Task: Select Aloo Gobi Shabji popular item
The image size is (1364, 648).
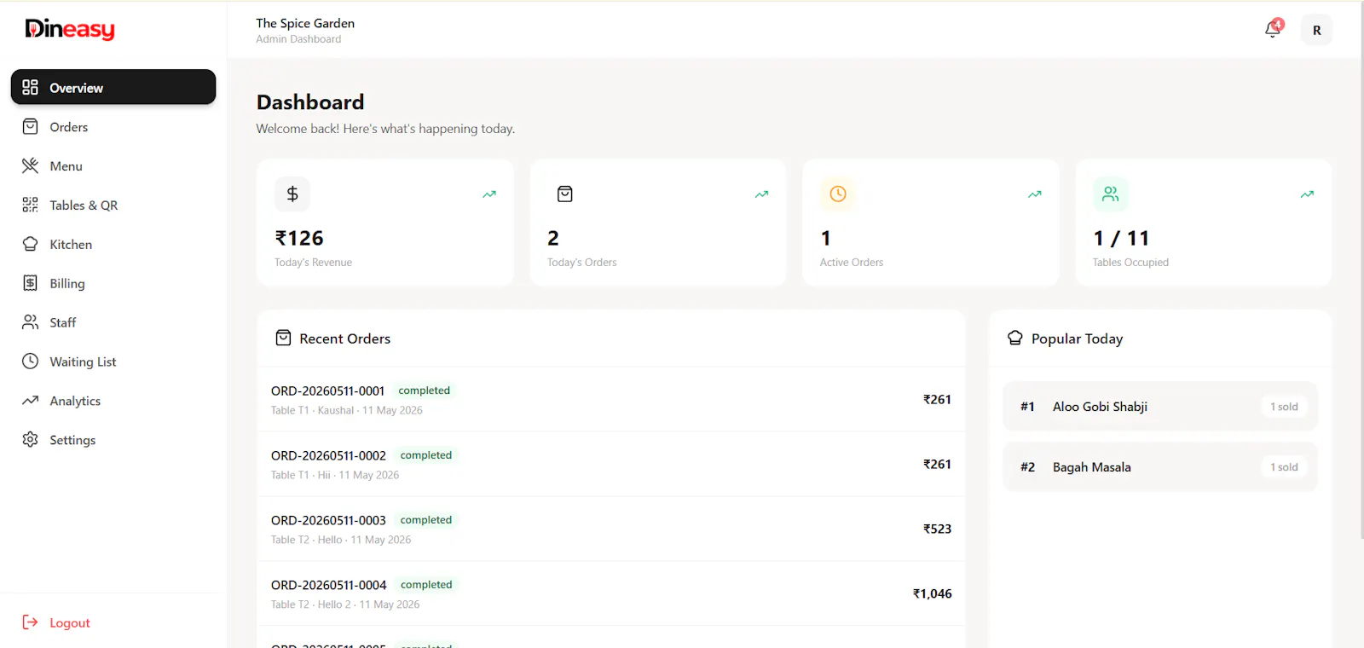Action: [x=1160, y=406]
